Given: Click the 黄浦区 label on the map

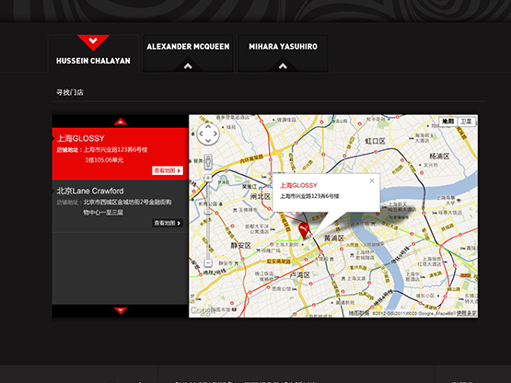Looking at the screenshot, I should pos(334,238).
